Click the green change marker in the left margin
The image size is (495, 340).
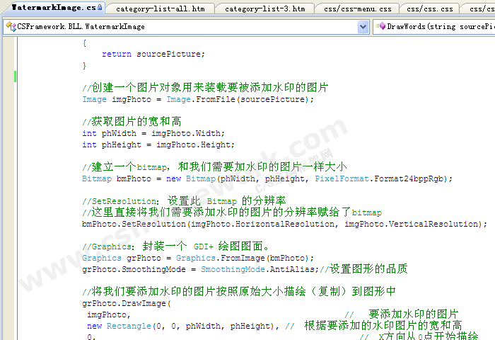coord(15,76)
